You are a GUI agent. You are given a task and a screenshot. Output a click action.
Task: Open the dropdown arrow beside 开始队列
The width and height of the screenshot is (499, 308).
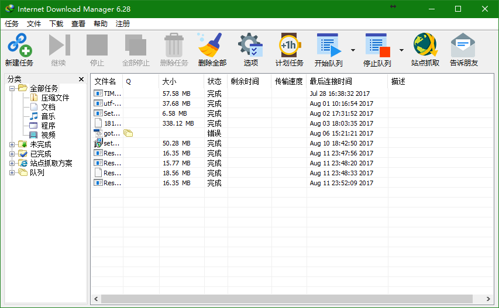353,50
